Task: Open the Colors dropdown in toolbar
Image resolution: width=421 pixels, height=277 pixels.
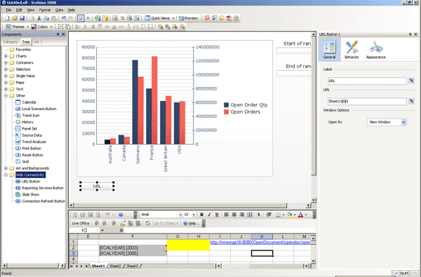Action: [x=42, y=27]
